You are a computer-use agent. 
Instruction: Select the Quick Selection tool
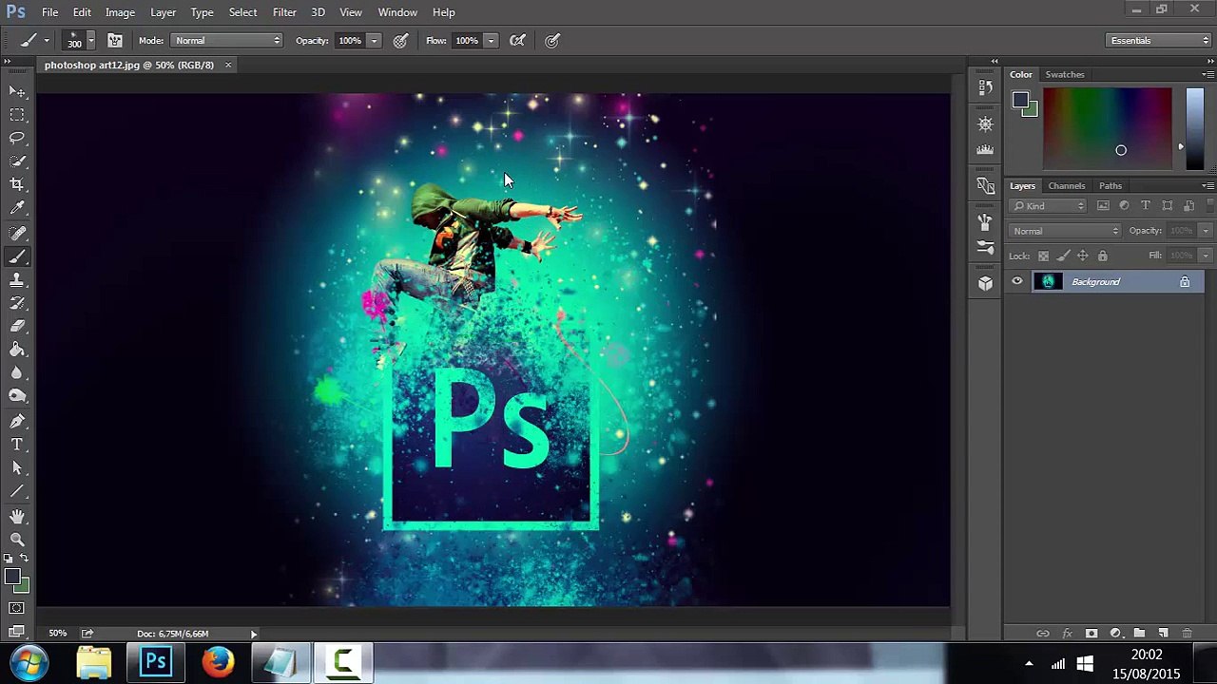(17, 161)
